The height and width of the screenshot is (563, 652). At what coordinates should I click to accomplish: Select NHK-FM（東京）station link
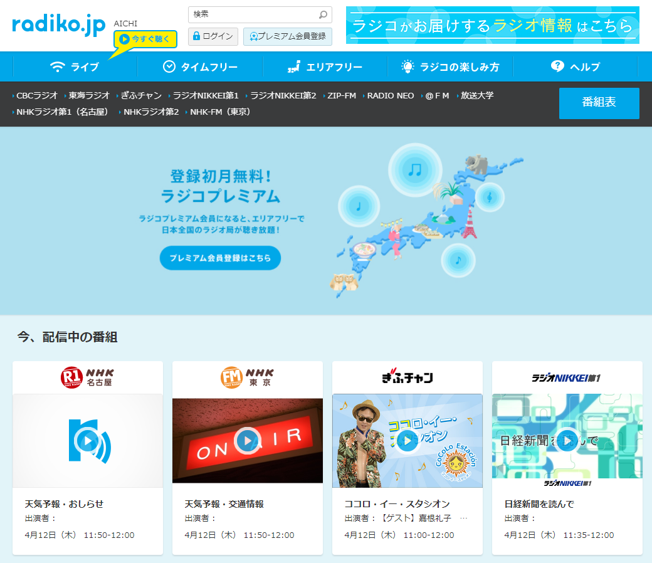(x=220, y=112)
